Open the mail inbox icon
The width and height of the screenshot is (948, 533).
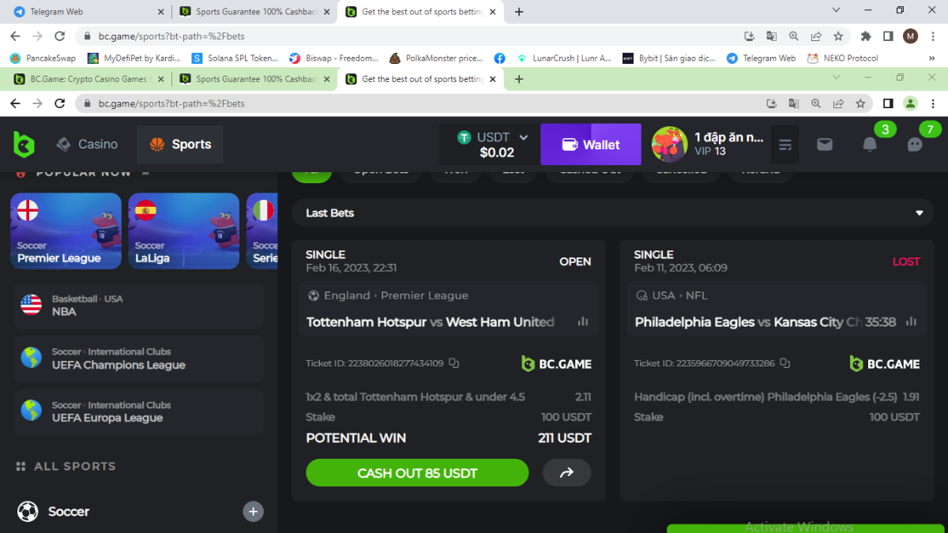pyautogui.click(x=825, y=145)
